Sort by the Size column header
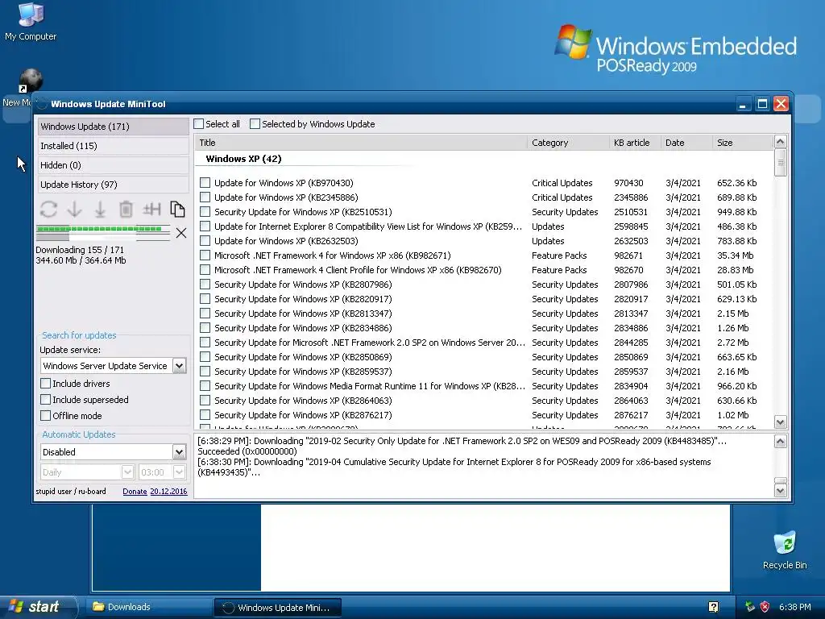The image size is (825, 619). pyautogui.click(x=743, y=143)
